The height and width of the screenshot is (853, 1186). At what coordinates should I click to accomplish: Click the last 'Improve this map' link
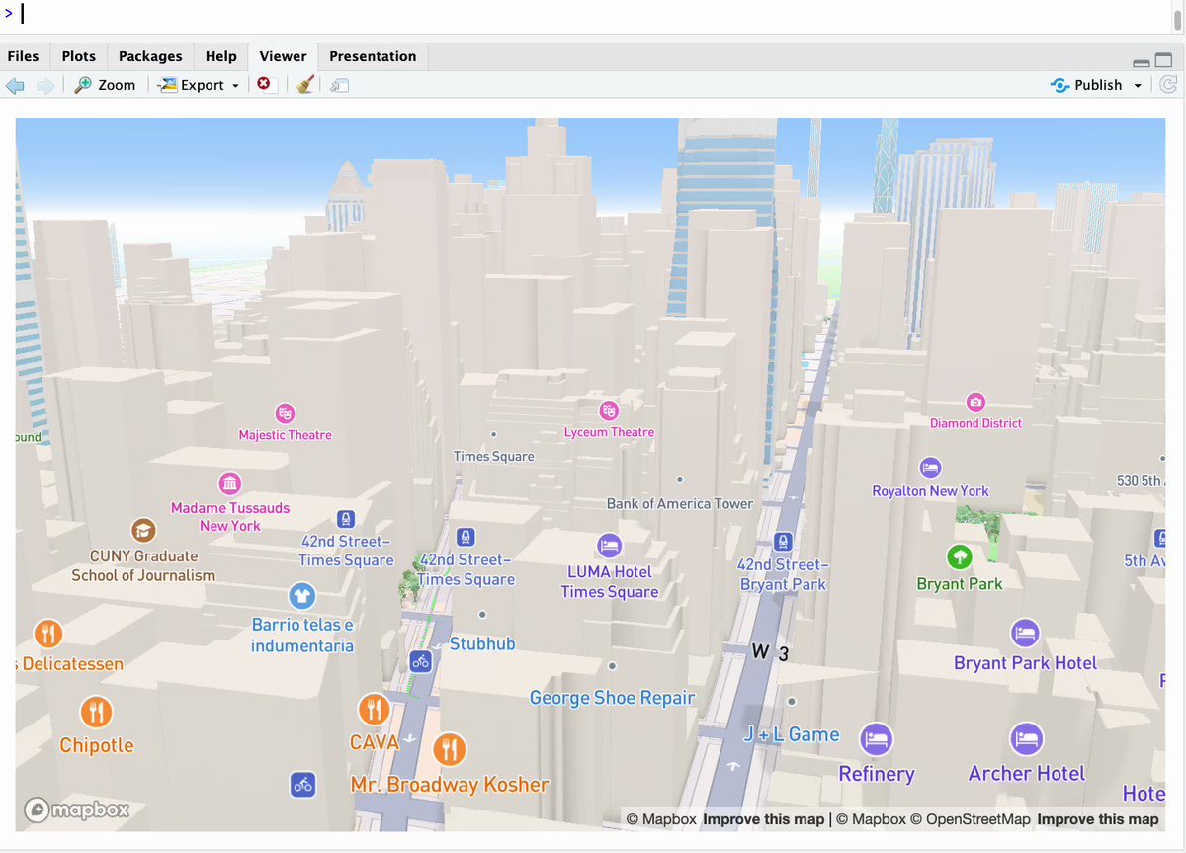[x=1098, y=819]
